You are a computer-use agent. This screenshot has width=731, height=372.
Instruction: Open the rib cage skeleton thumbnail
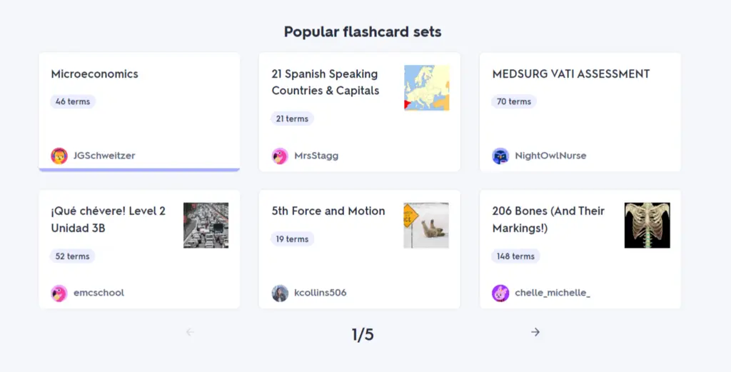click(647, 225)
